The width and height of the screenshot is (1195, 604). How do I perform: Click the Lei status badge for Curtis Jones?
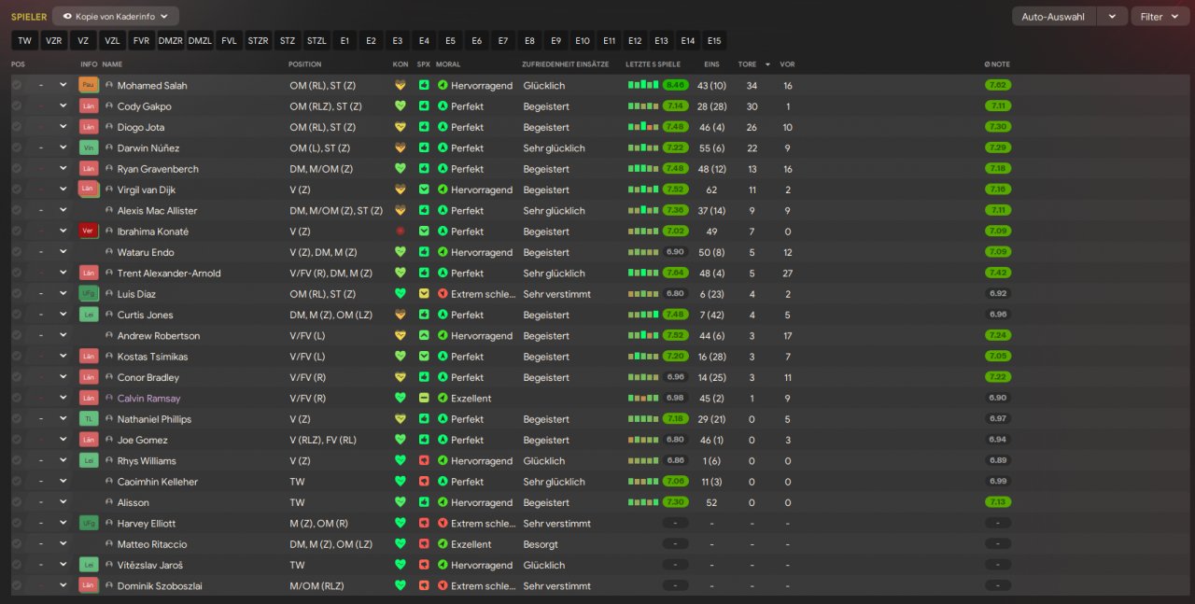(89, 315)
